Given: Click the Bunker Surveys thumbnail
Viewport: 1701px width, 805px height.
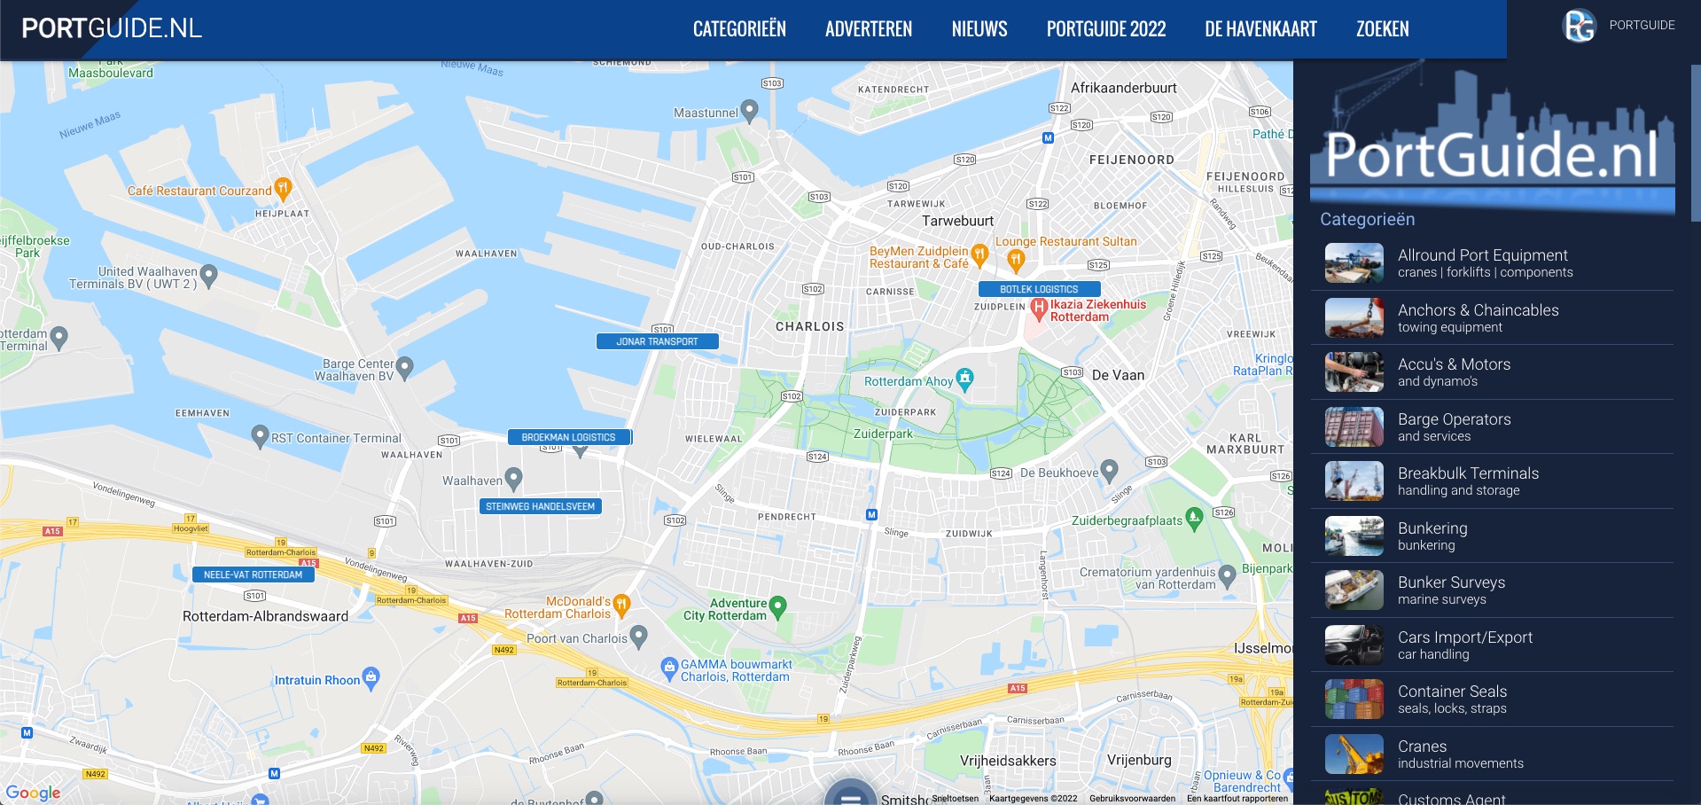Looking at the screenshot, I should 1354,590.
